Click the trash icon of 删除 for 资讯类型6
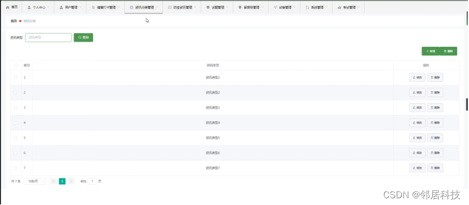This screenshot has height=205, width=469. (432, 153)
